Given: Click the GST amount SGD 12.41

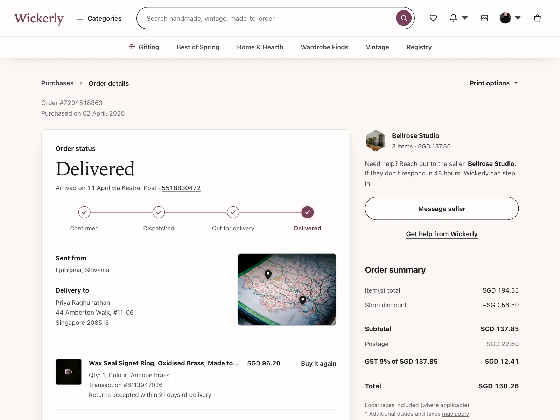Looking at the screenshot, I should coord(502,362).
